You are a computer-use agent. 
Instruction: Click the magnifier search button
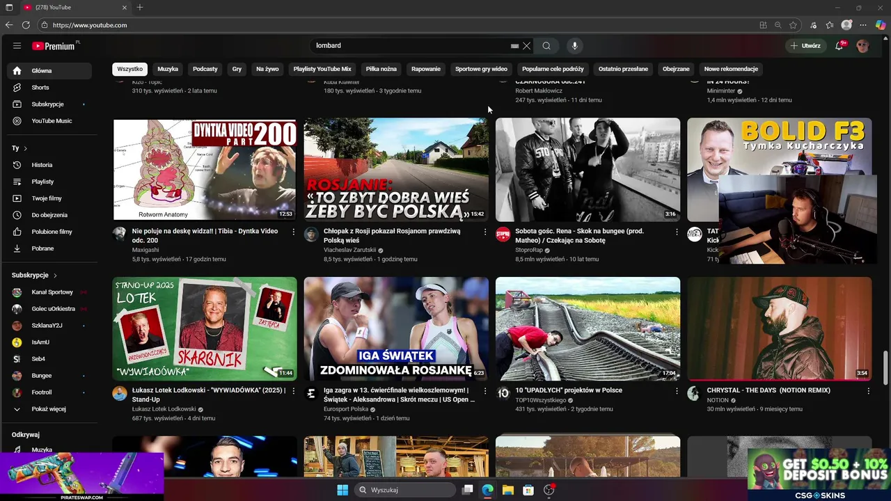coord(546,46)
